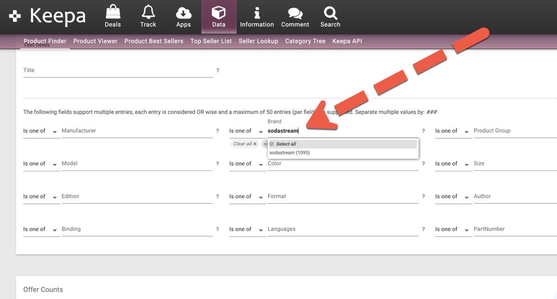Open 'Is one of' dropdown for Brand

click(x=247, y=131)
